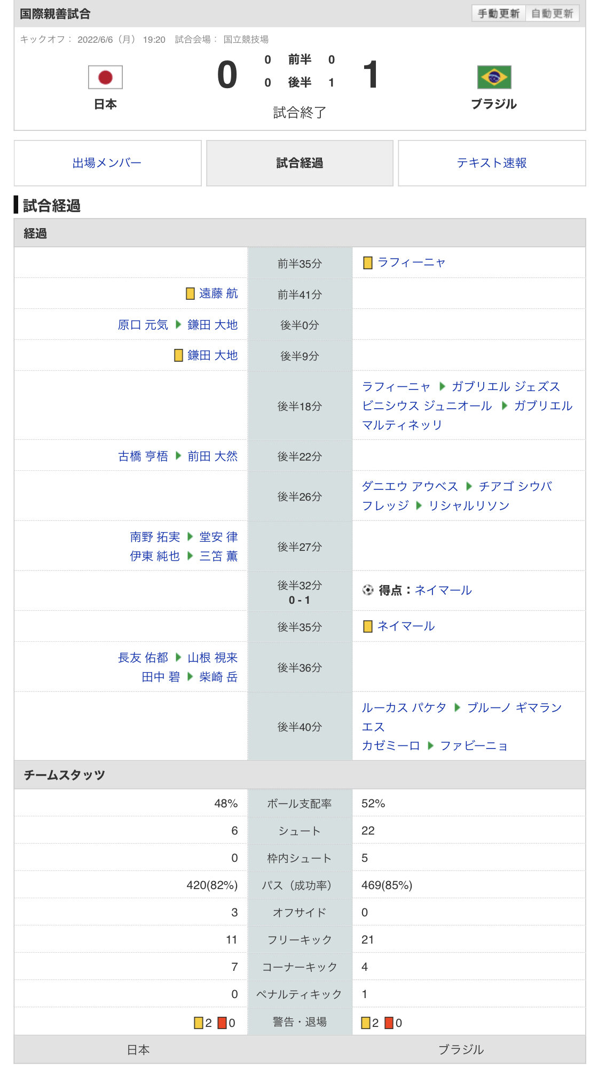The width and height of the screenshot is (598, 1067).
Task: Switch to 手動更新 manual refresh mode
Action: point(498,13)
